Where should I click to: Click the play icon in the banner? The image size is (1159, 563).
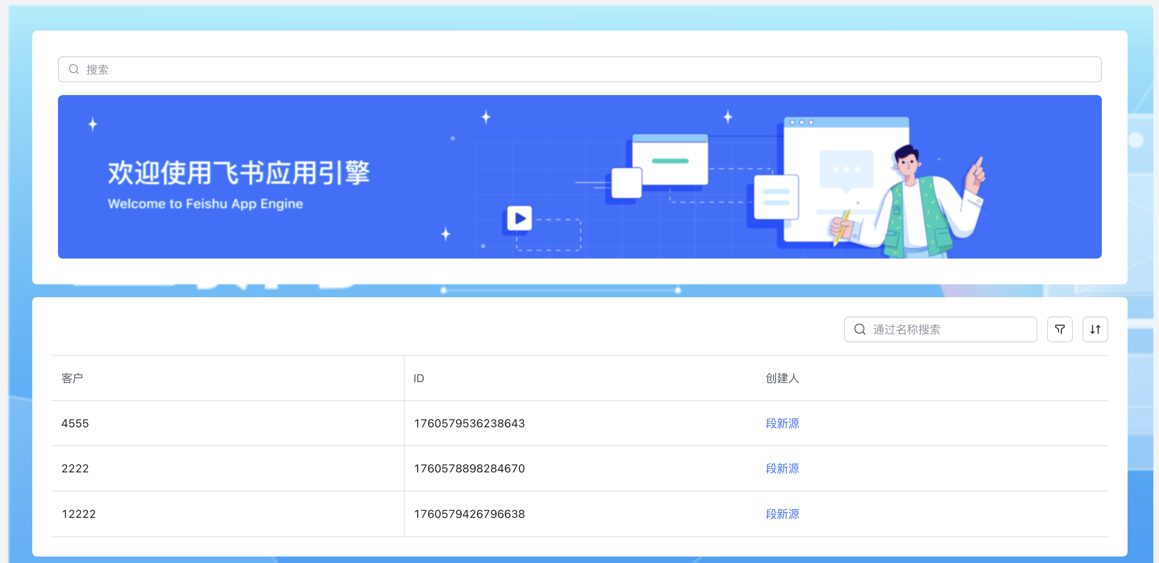519,218
